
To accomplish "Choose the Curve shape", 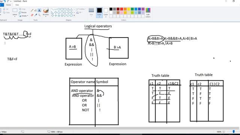I will click(55, 9).
